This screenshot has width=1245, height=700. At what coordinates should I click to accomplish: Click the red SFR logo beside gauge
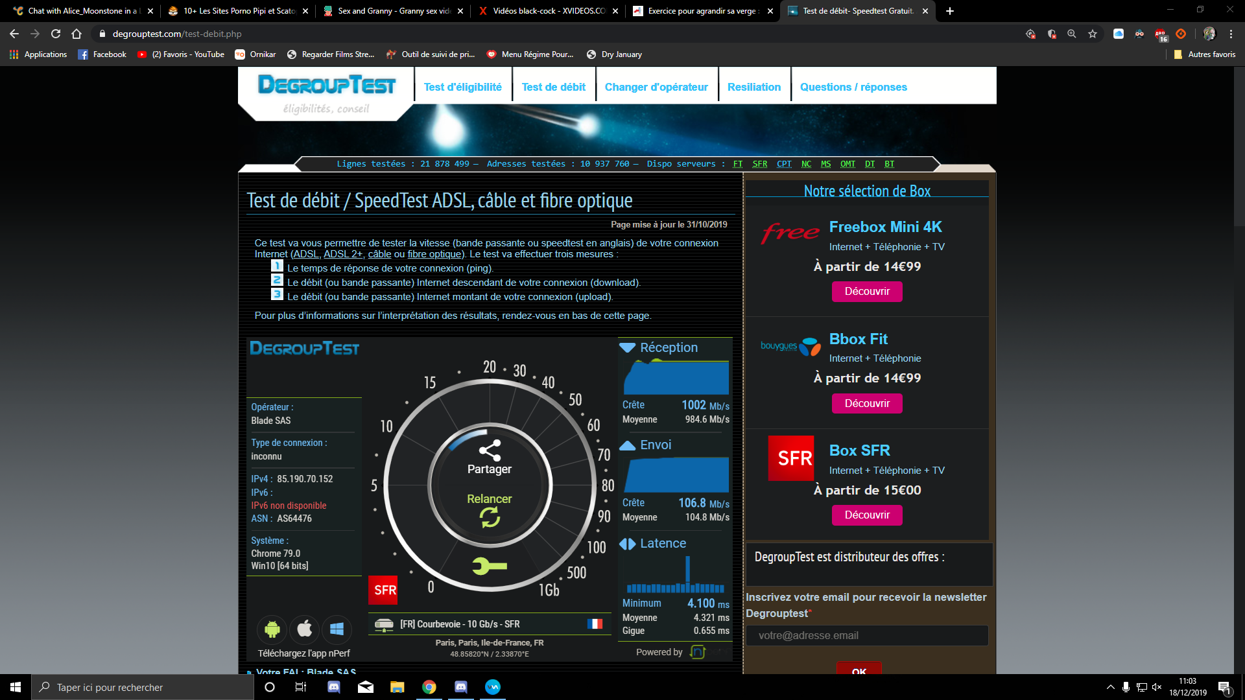click(384, 590)
